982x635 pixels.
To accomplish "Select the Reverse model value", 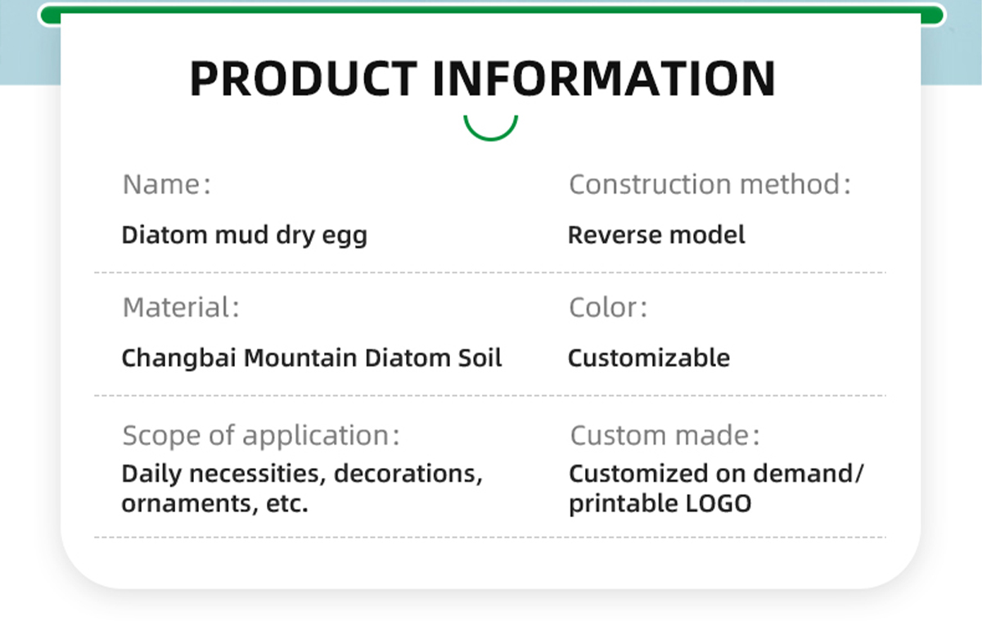I will [656, 236].
